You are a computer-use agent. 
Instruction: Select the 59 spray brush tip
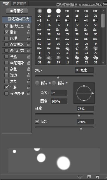pyautogui.click(x=58, y=60)
